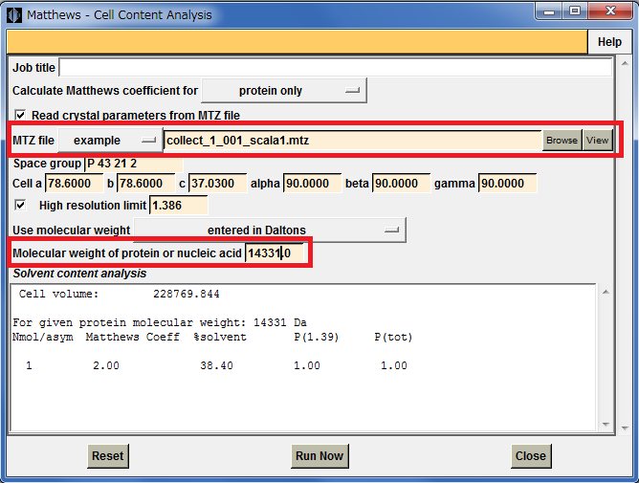
Task: Open the Help menu
Action: [x=609, y=42]
